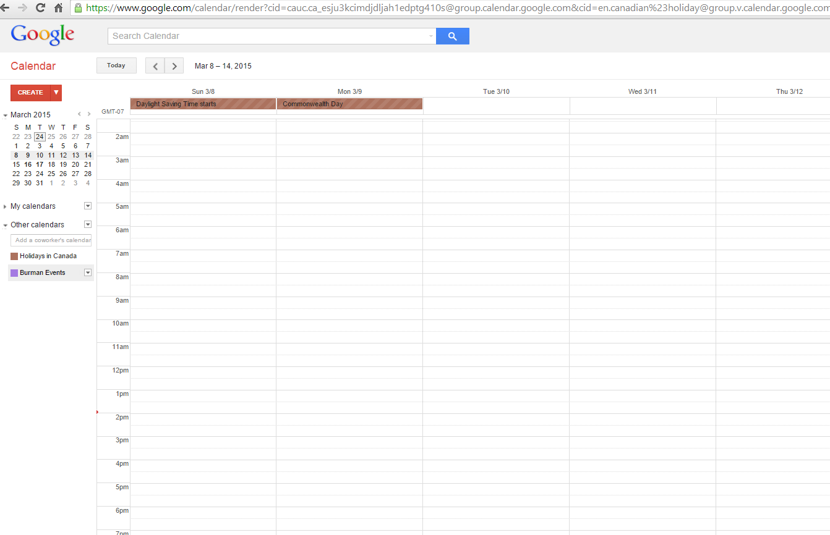Open the browser home page icon

click(x=59, y=8)
